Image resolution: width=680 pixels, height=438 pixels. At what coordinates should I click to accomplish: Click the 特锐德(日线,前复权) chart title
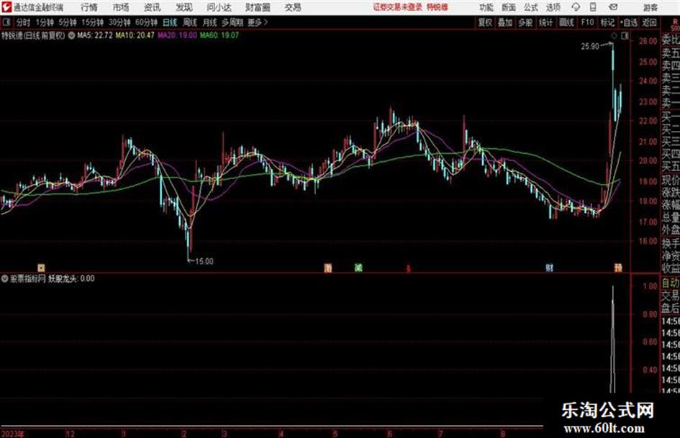coord(33,35)
